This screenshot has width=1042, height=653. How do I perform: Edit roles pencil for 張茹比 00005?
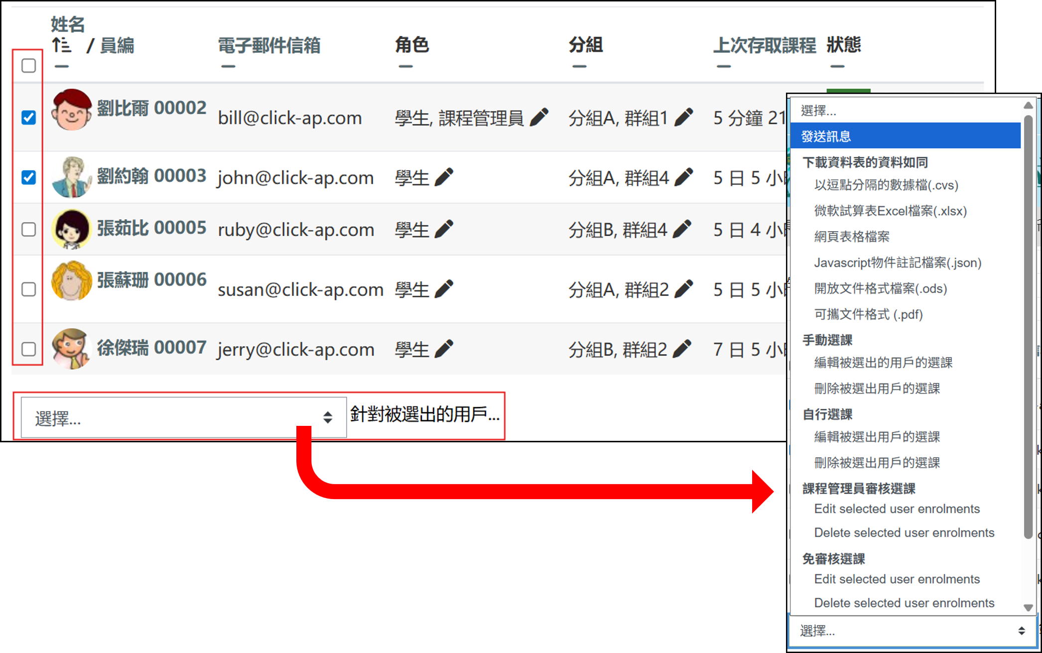[444, 229]
